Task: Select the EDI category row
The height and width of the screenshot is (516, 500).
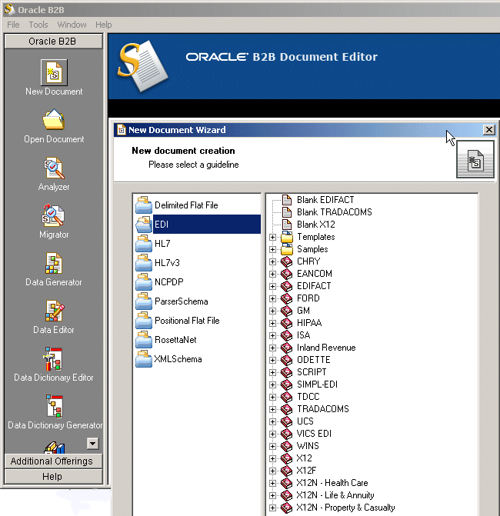Action: [198, 224]
